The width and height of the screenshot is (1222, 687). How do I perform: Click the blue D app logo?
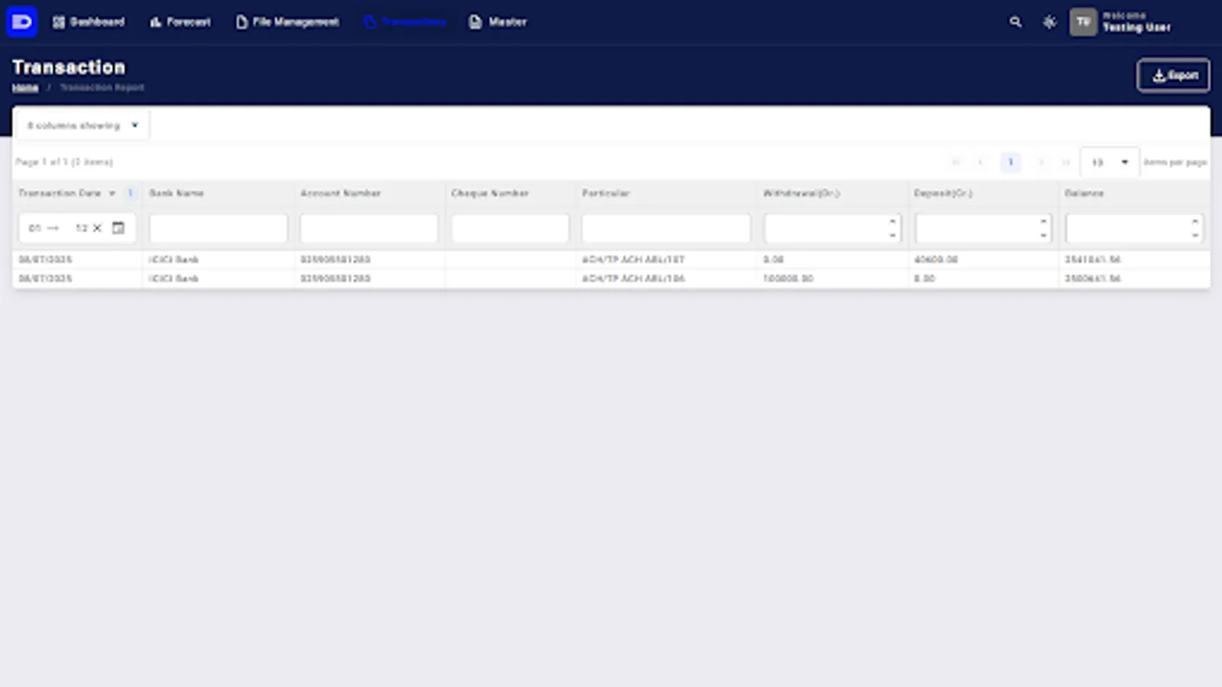tap(21, 21)
